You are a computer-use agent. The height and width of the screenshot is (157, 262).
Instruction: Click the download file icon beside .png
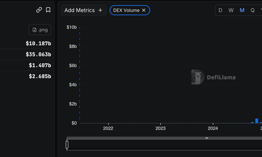(34, 30)
